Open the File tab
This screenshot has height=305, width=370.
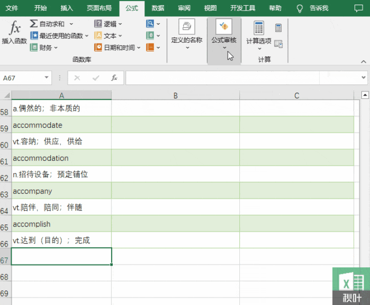tap(12, 8)
